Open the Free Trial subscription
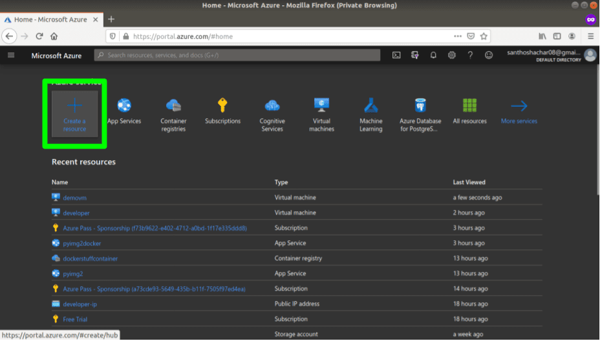This screenshot has height=341, width=602. (75, 320)
